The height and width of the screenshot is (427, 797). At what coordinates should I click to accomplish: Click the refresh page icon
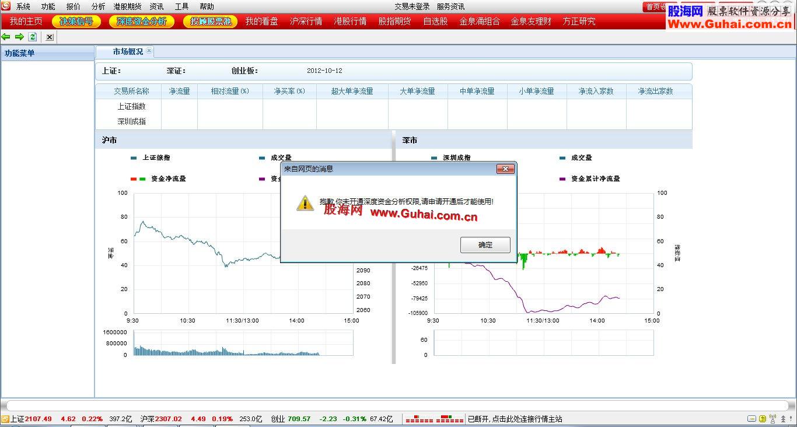tap(33, 37)
